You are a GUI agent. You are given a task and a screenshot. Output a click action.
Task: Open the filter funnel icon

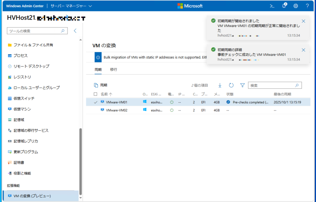(243, 85)
